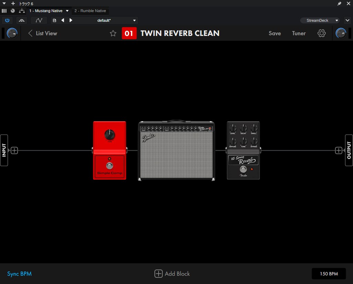Pin the plugin window

click(339, 3)
